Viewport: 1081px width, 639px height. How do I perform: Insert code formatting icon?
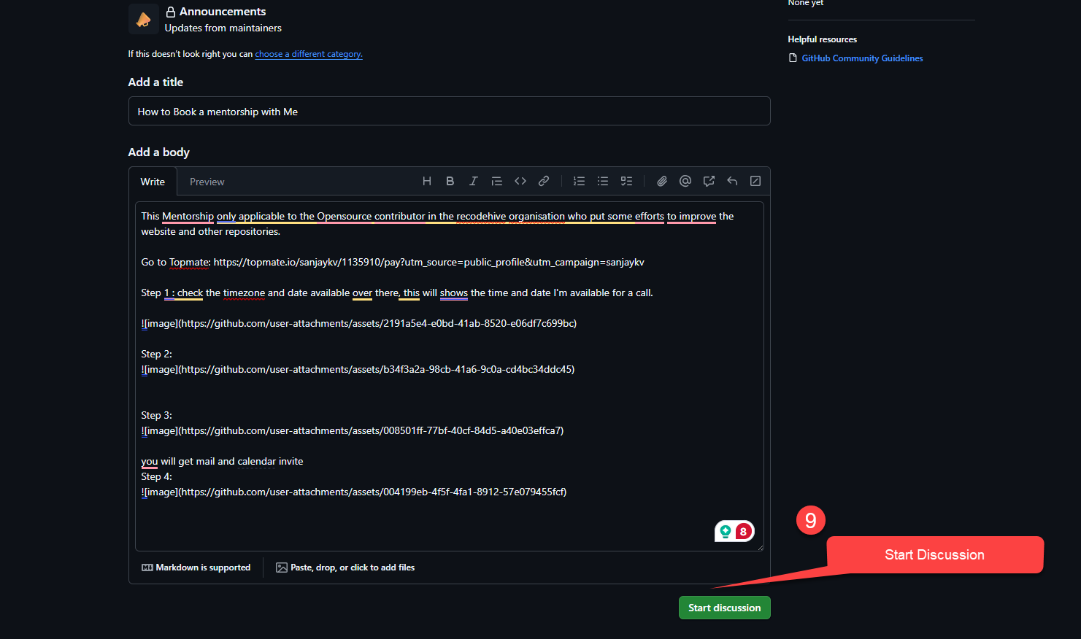[x=520, y=181]
